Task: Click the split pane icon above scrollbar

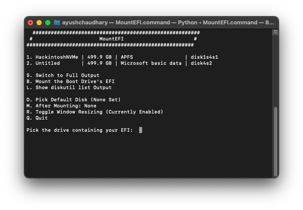Action: pyautogui.click(x=275, y=32)
